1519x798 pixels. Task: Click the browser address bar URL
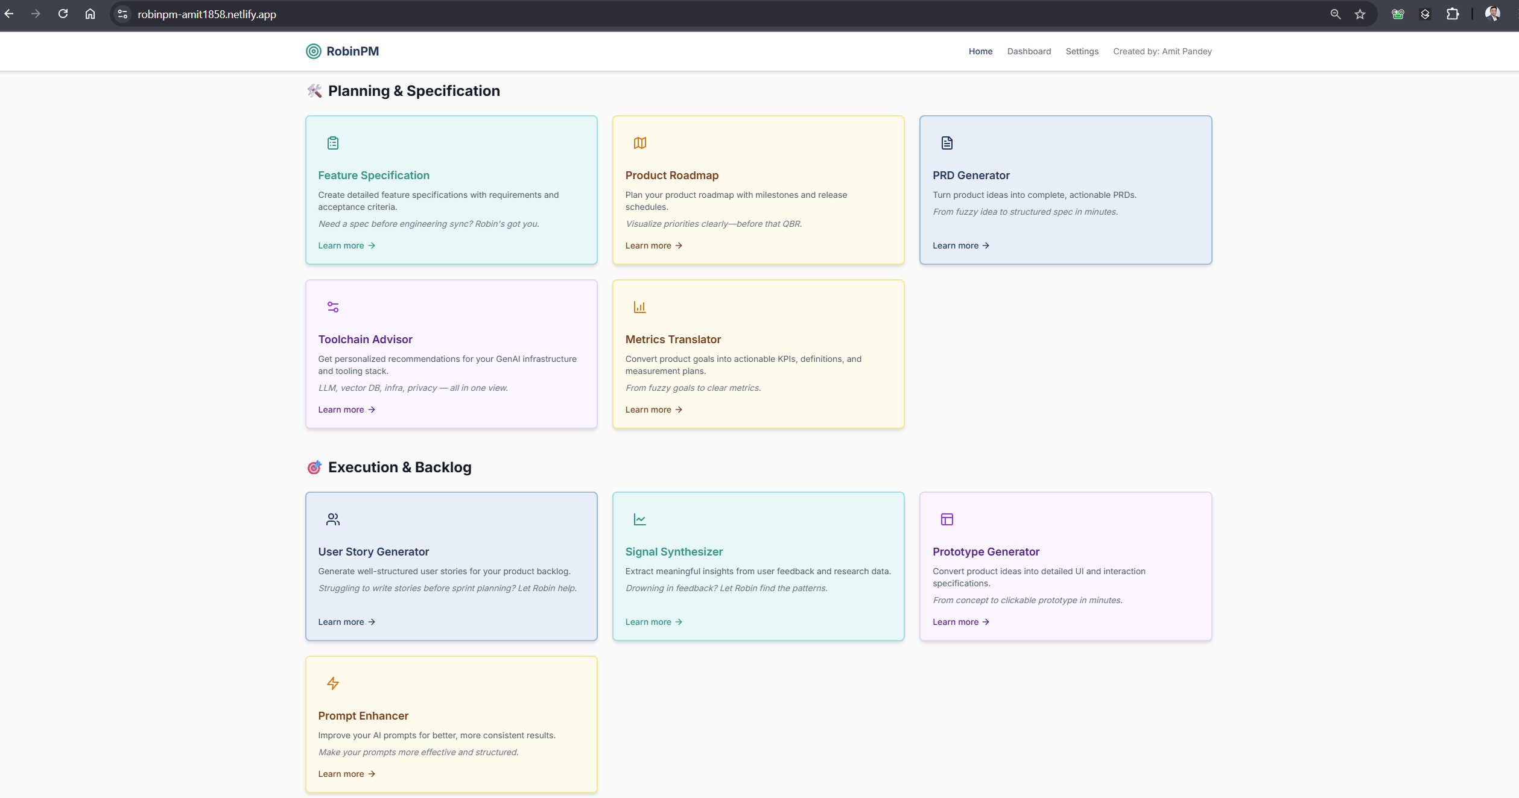point(206,14)
